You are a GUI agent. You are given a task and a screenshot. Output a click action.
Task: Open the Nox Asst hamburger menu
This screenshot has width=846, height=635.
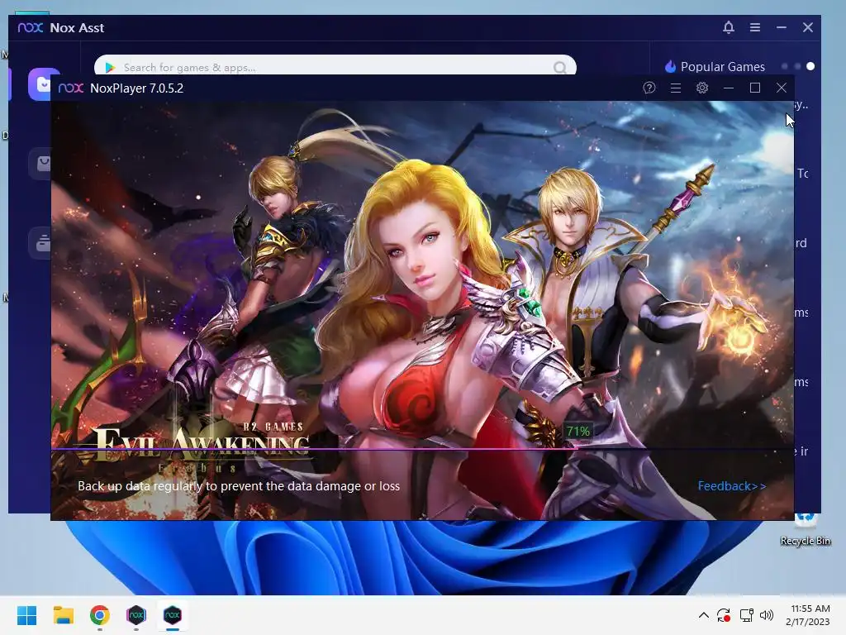(x=755, y=27)
